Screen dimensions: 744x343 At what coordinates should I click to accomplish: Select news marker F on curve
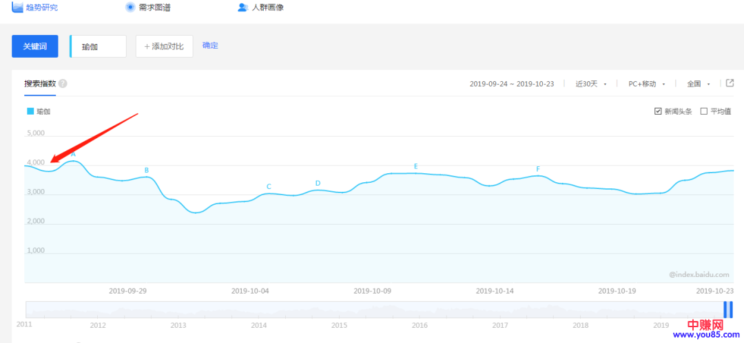coord(538,169)
